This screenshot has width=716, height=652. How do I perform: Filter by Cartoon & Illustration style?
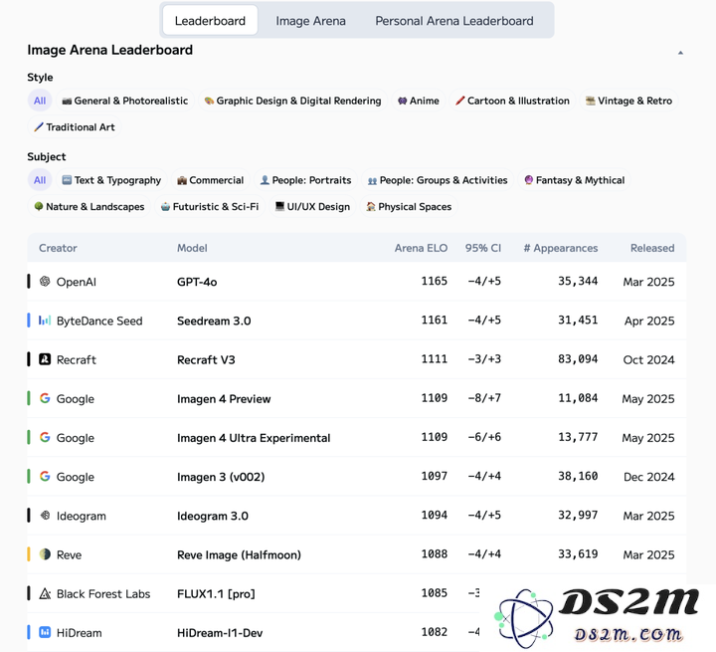(x=512, y=101)
